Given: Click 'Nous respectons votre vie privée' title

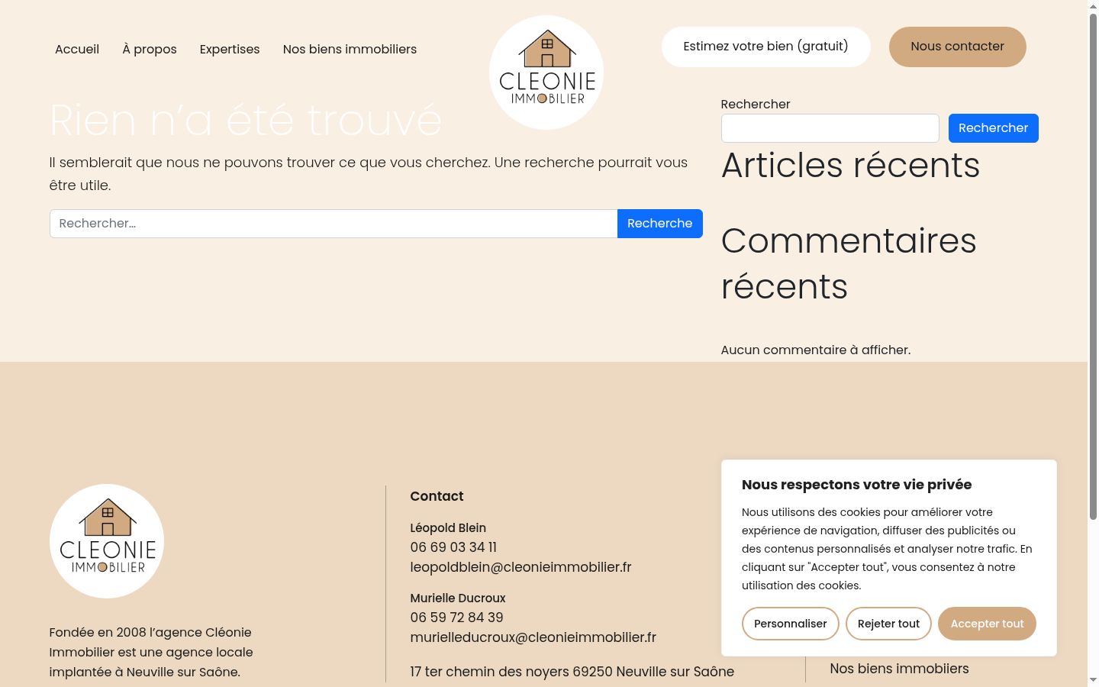Looking at the screenshot, I should pos(856,485).
